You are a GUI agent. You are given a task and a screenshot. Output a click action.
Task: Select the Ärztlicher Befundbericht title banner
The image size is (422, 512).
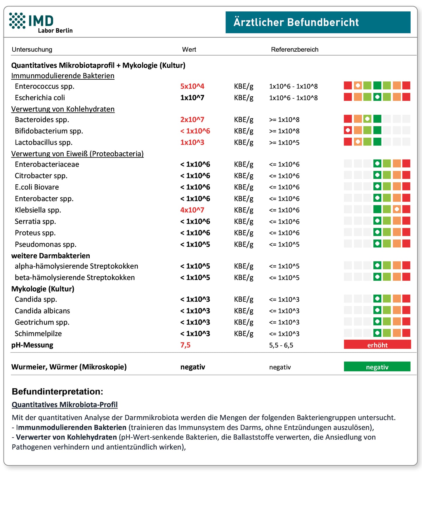(318, 22)
